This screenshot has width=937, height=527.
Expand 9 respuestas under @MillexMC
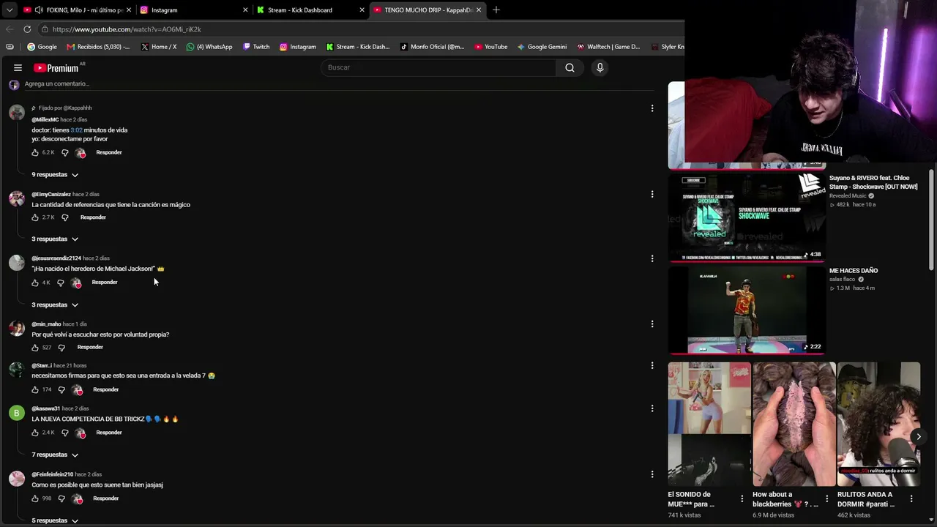click(55, 175)
